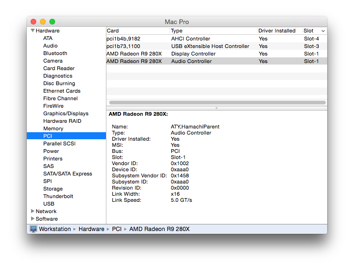This screenshot has width=354, height=271.
Task: Click the Link Speed value 5.0 GT/s
Action: coord(181,200)
